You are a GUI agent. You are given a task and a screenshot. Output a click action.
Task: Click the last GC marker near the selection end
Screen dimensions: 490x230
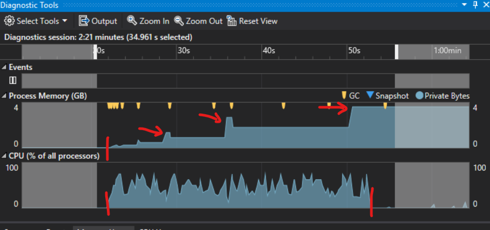[385, 106]
